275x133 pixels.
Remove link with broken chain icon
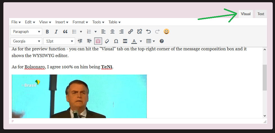[x=139, y=32]
